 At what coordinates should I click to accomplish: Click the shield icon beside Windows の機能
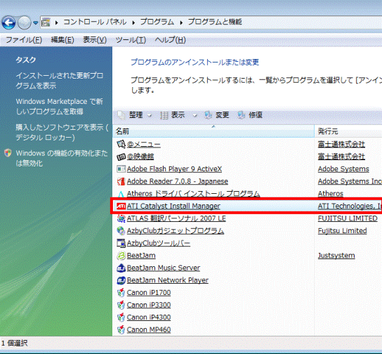coord(8,153)
